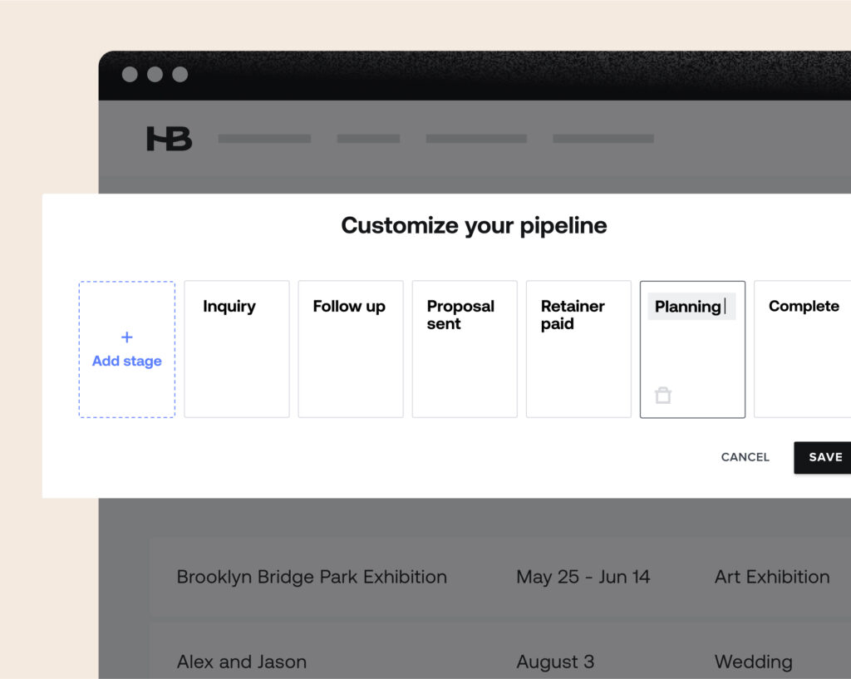851x679 pixels.
Task: Delete the Planning stage via trash icon
Action: (662, 395)
